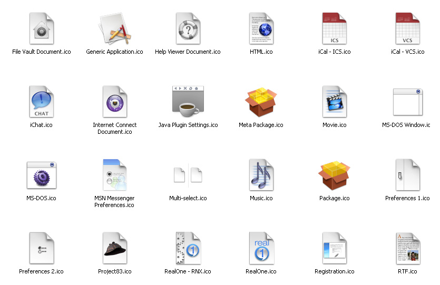Click the "Preferences 1.ico" label
The image size is (440, 285).
(x=407, y=198)
